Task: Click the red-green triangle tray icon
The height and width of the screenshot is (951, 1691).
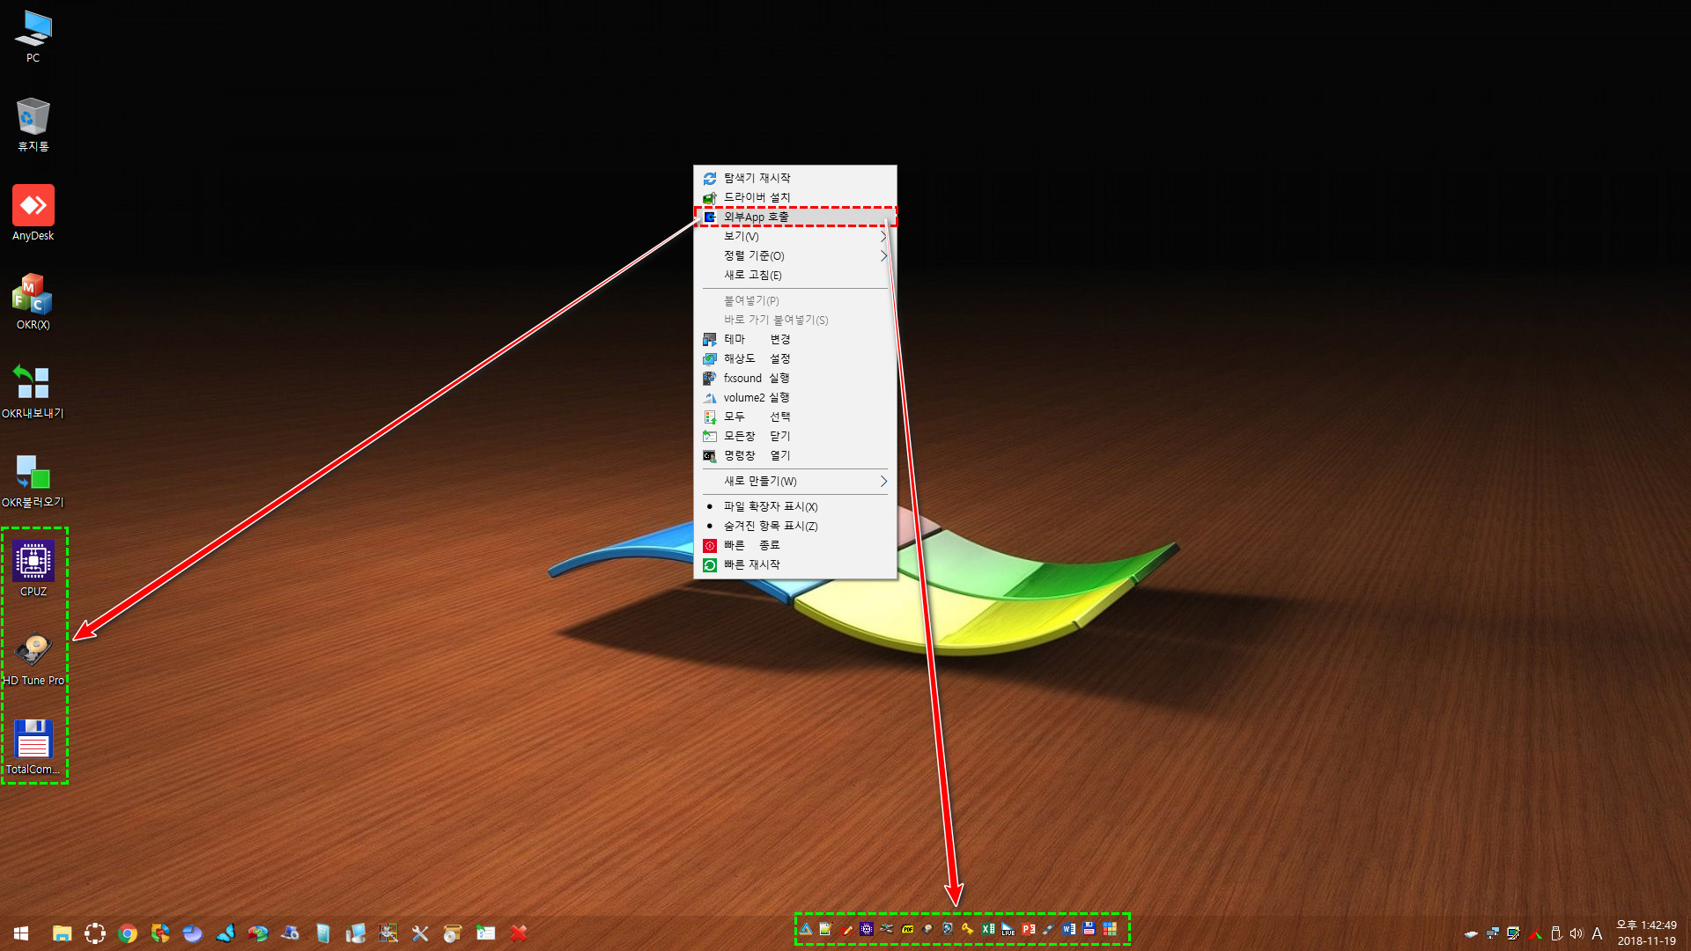Action: [1535, 933]
